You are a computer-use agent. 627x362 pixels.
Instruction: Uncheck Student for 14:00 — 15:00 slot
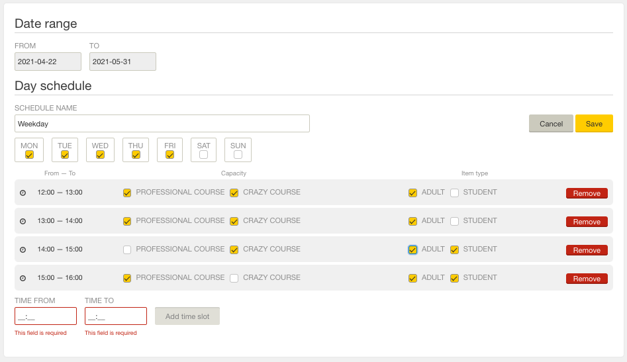pos(454,250)
